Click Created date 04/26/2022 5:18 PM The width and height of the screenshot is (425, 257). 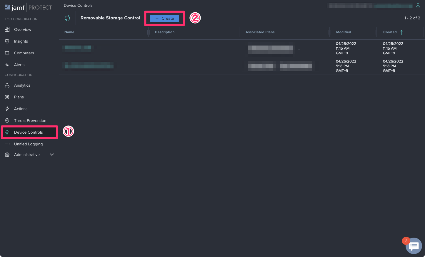click(x=393, y=66)
